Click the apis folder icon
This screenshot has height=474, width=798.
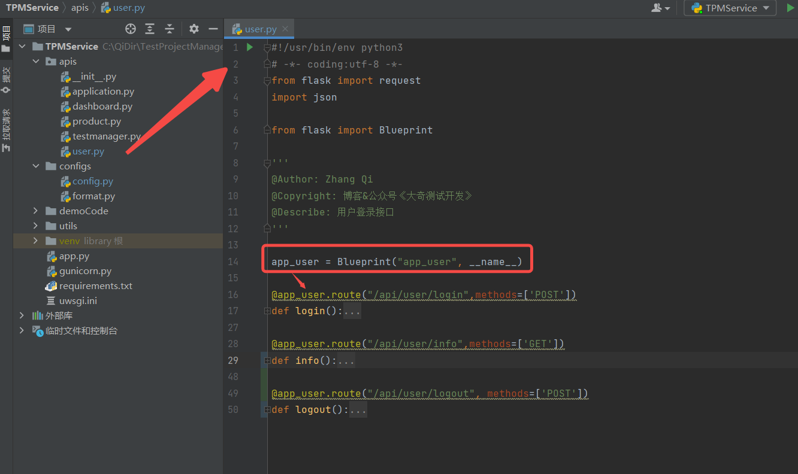point(50,61)
